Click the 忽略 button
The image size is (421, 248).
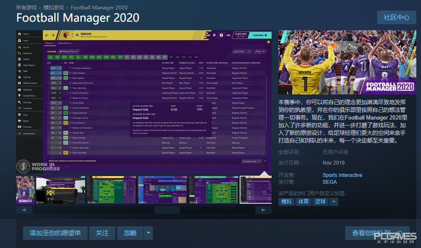tap(130, 233)
